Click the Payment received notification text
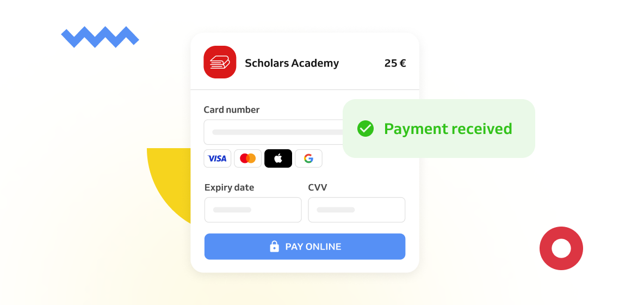 coord(448,129)
